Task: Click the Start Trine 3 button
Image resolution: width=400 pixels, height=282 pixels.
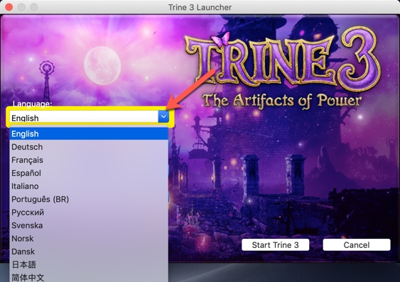Action: click(275, 245)
